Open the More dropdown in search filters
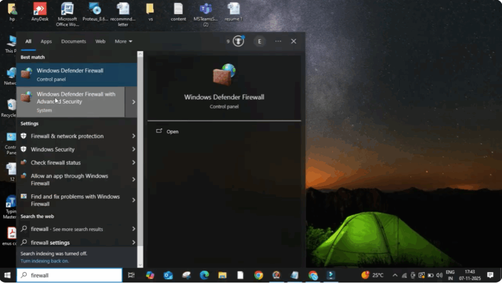The height and width of the screenshot is (283, 502). coord(123,41)
